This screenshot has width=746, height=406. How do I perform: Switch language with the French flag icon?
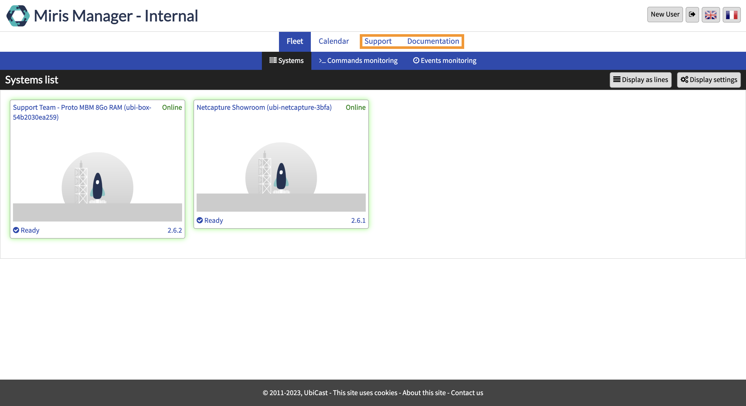(x=731, y=14)
